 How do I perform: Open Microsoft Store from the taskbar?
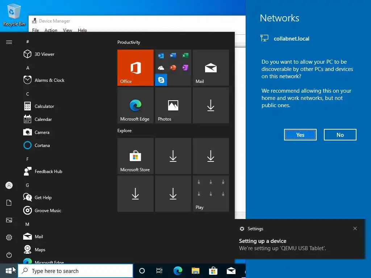pyautogui.click(x=213, y=271)
